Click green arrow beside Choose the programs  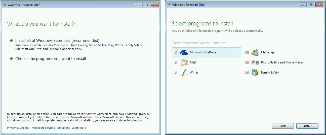coord(11,59)
